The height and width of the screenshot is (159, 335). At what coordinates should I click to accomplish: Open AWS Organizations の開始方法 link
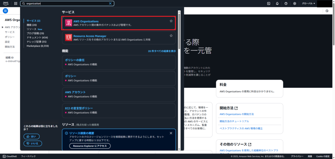coord(237,114)
